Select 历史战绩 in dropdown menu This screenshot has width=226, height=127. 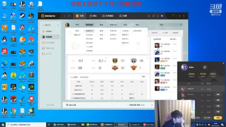89,35
